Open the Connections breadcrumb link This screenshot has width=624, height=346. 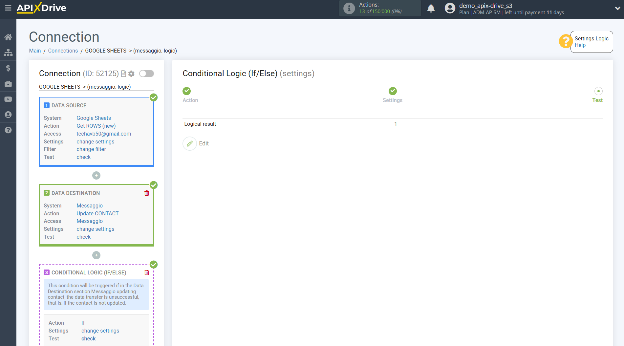[63, 51]
